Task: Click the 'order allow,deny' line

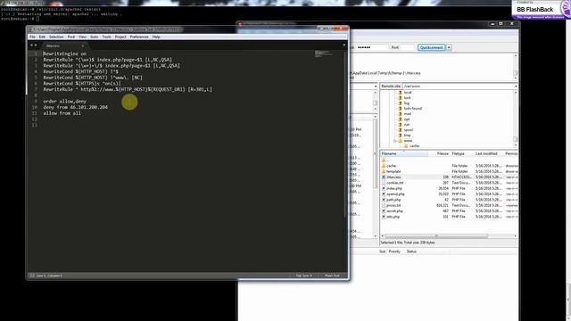Action: click(x=65, y=101)
